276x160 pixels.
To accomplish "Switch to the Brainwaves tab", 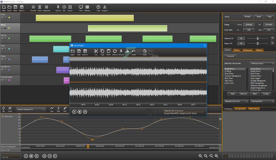I will [248, 50].
